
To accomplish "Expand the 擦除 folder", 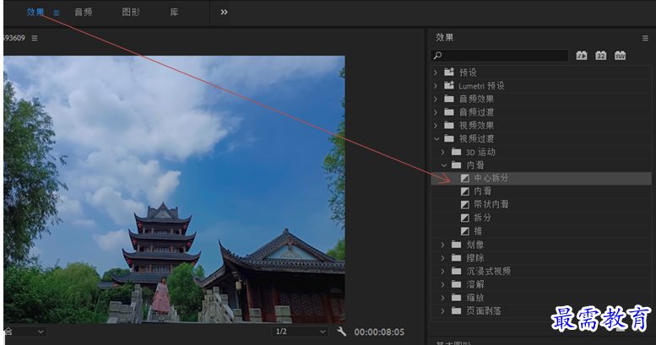I will 443,258.
